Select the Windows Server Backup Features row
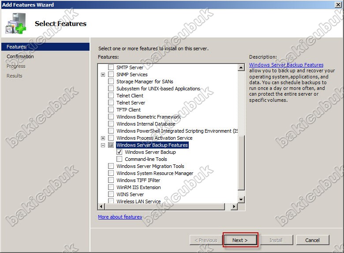Viewport: 344px width, 253px height. [x=152, y=145]
